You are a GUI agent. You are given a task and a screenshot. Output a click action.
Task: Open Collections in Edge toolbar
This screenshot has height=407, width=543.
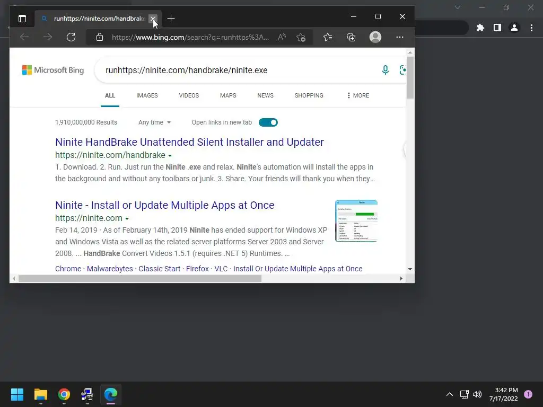click(x=351, y=37)
